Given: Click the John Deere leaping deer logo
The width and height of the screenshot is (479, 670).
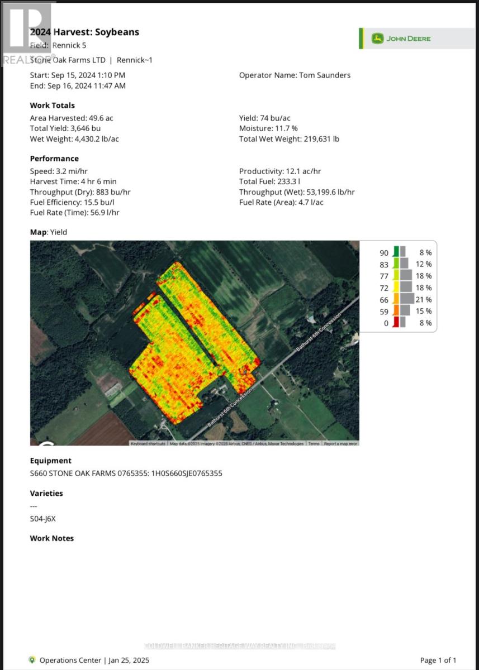Looking at the screenshot, I should tap(378, 39).
